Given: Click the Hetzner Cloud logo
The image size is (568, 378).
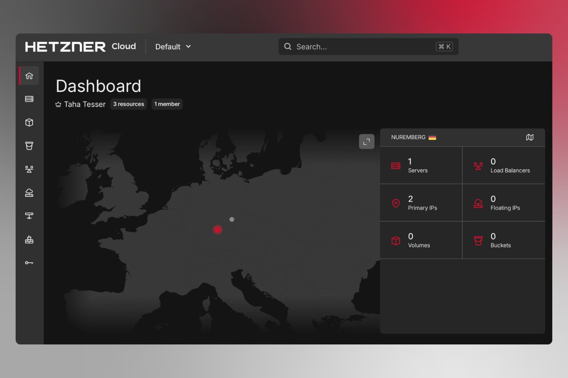Looking at the screenshot, I should (x=80, y=46).
